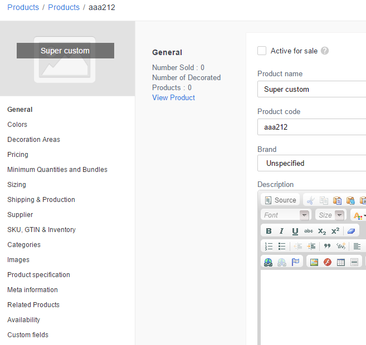Insert a hyperlink with the Link icon

(268, 262)
